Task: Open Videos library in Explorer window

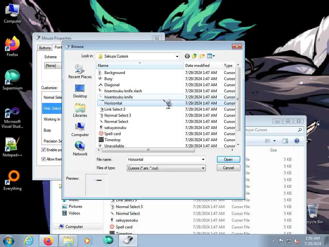Action: [x=71, y=213]
